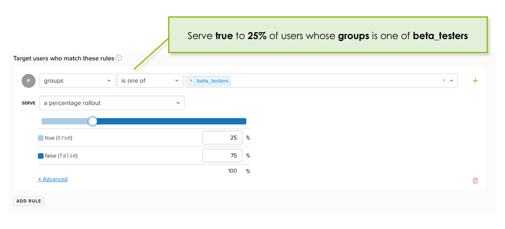The width and height of the screenshot is (505, 229).
Task: Open the 'a percentage rollout' serve dropdown
Action: 112,103
